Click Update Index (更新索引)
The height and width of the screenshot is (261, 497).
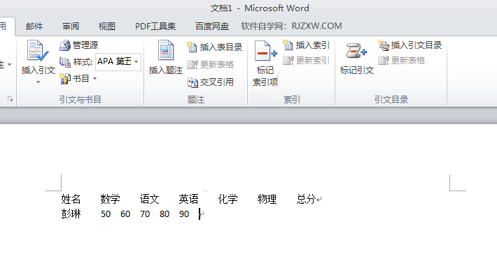[x=306, y=60]
